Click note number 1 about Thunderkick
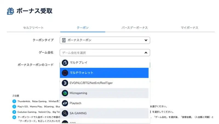This screenshot has height=124, width=219. click(14, 101)
